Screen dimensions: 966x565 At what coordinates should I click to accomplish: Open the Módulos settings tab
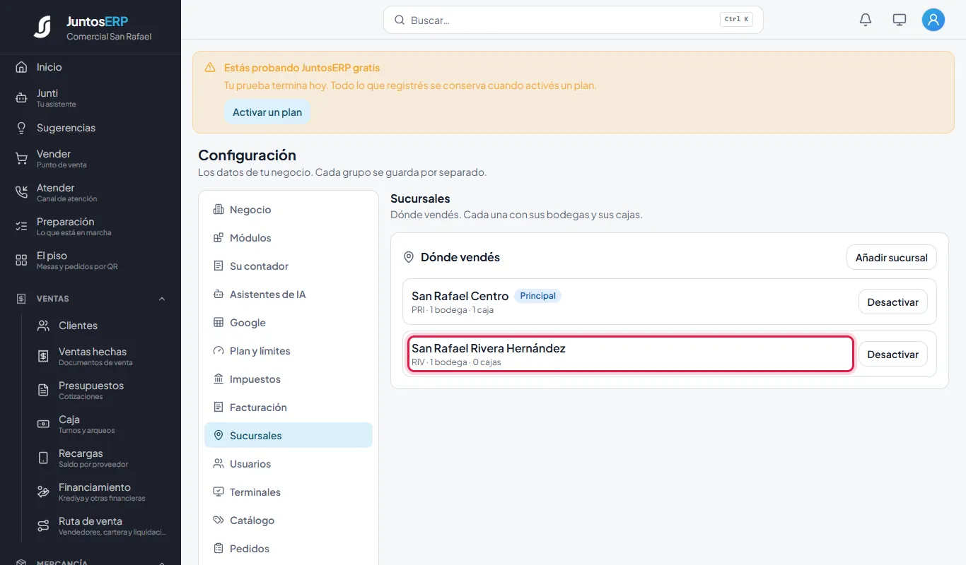(x=289, y=238)
